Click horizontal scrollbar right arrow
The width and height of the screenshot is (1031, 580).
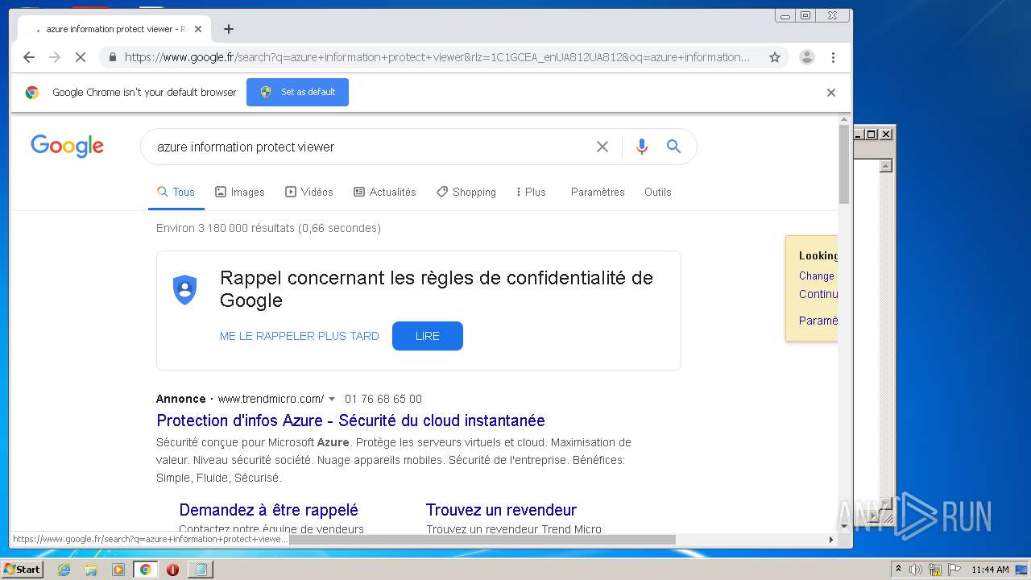pyautogui.click(x=831, y=540)
